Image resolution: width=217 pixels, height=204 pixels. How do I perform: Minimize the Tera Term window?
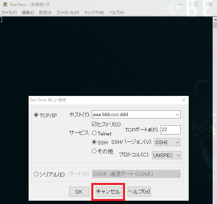tap(180, 5)
